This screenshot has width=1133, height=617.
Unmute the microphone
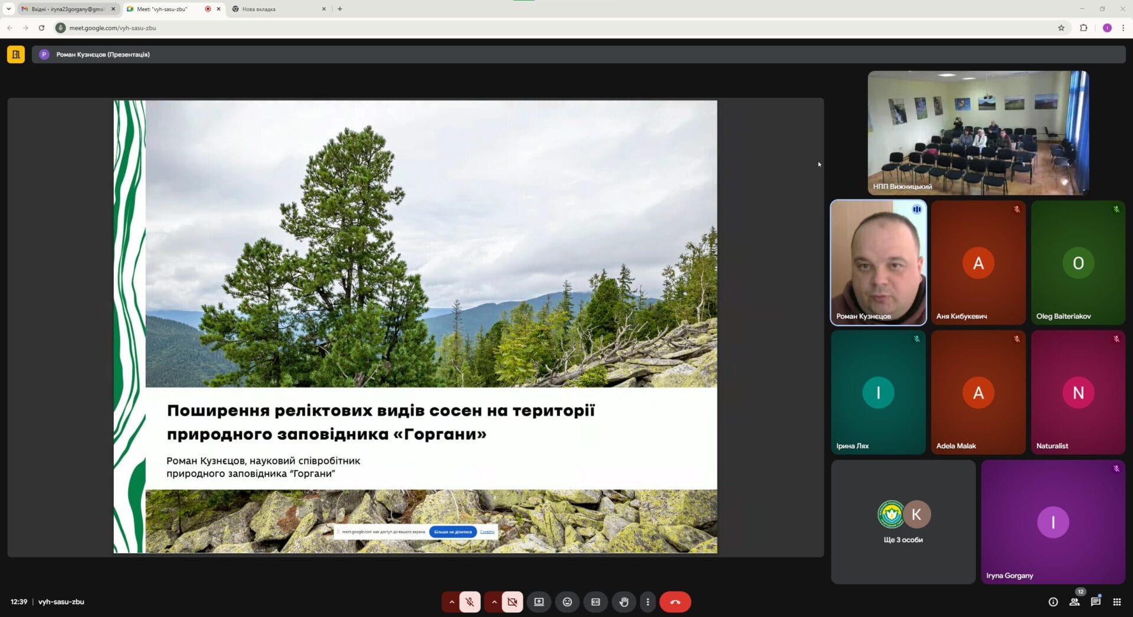click(x=470, y=602)
